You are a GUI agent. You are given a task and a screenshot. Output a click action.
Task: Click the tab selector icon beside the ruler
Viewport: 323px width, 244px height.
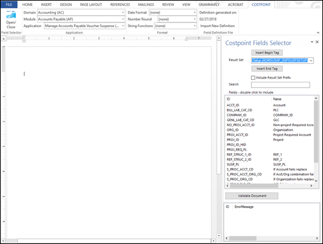tap(4, 39)
